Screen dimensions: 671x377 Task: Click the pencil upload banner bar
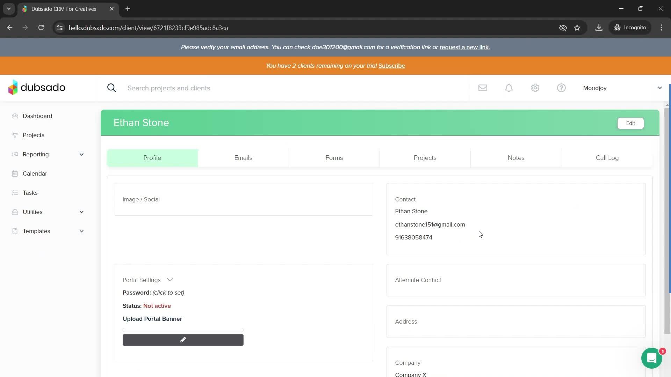coord(183,340)
